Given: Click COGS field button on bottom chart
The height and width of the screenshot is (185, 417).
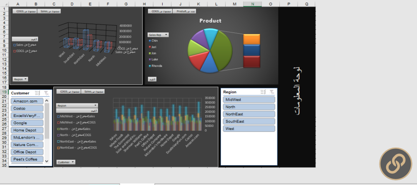Looking at the screenshot, I should click(69, 91).
